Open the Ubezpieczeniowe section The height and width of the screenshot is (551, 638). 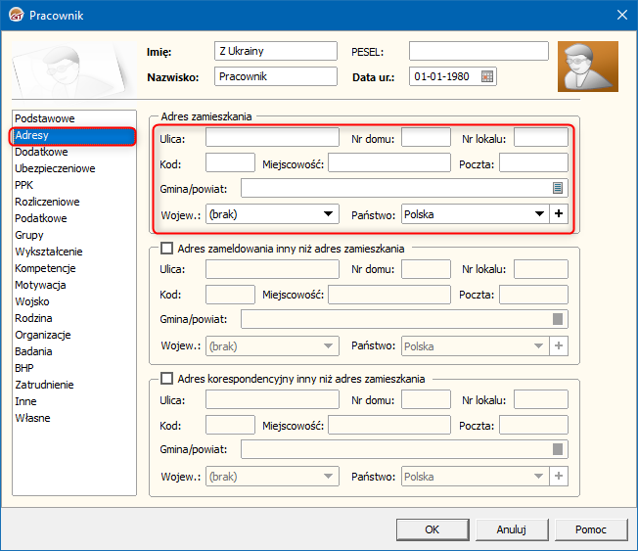(x=55, y=168)
